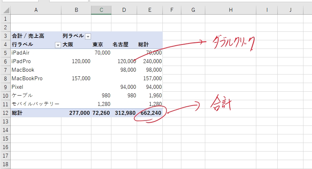Screen dimensions: 312x169
Task: Select the iPadPro total cell 240,000
Action: coord(150,61)
